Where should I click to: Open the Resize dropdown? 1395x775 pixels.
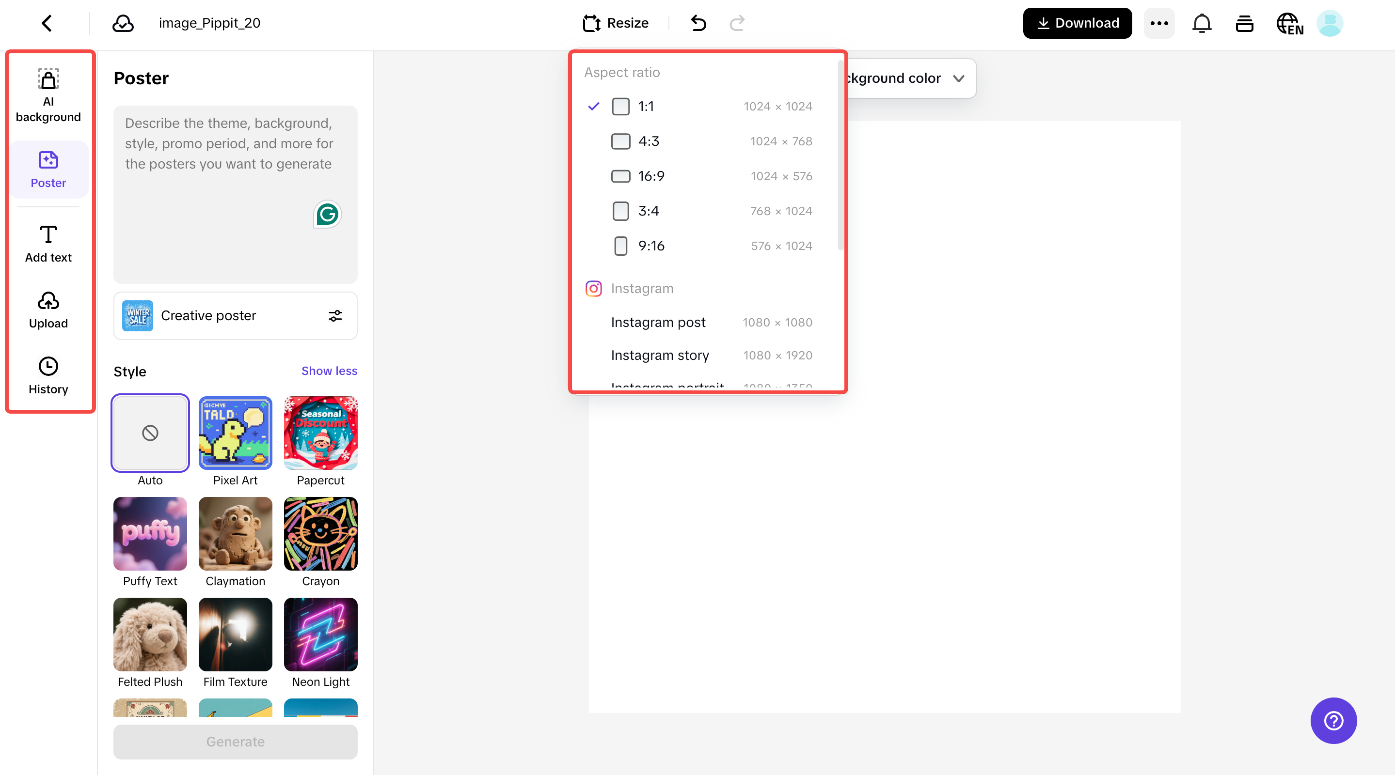pyautogui.click(x=616, y=23)
